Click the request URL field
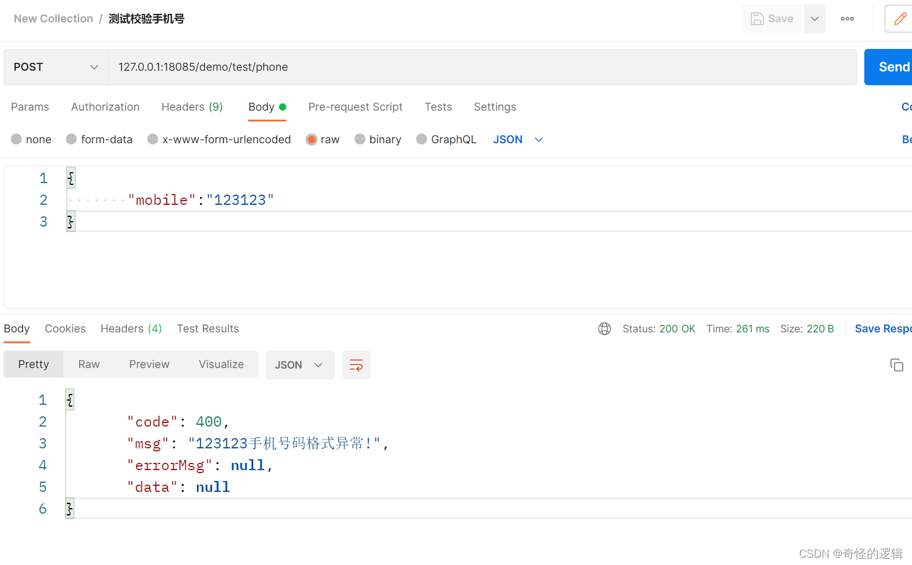The width and height of the screenshot is (912, 565). 482,67
